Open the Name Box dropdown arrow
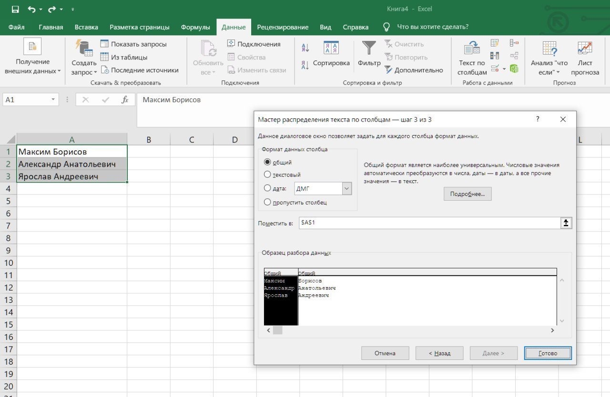 pyautogui.click(x=53, y=100)
